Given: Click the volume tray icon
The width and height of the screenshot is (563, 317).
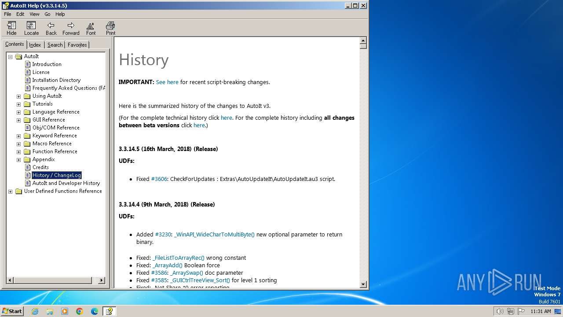Looking at the screenshot, I should [500, 311].
